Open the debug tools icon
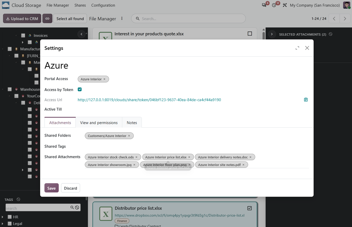 tap(285, 5)
